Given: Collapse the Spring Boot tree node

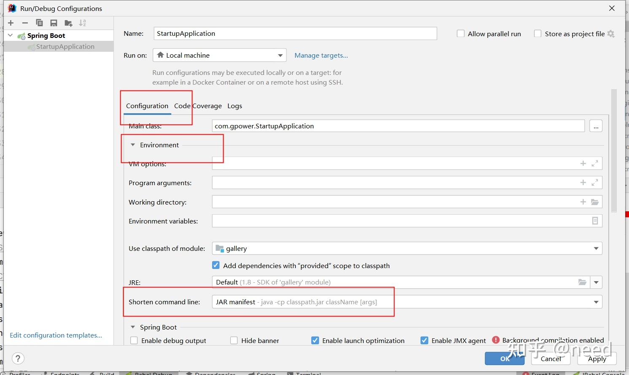Looking at the screenshot, I should pyautogui.click(x=11, y=35).
